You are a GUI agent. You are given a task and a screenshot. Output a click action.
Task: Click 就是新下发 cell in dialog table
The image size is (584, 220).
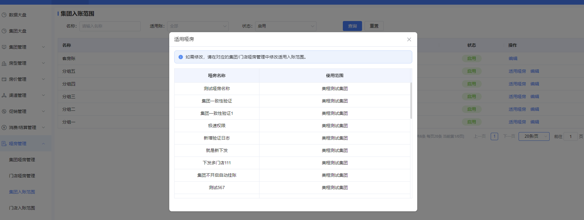217,150
